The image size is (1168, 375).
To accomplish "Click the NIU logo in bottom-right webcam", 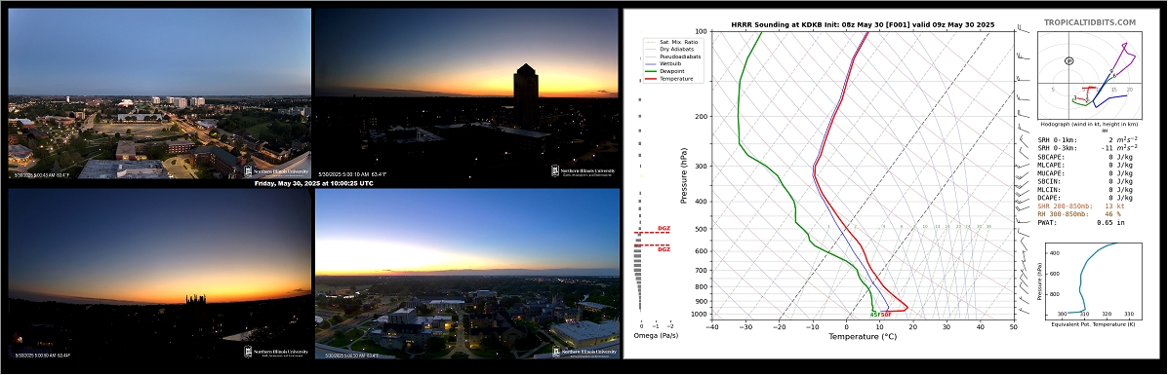I will pyautogui.click(x=584, y=352).
